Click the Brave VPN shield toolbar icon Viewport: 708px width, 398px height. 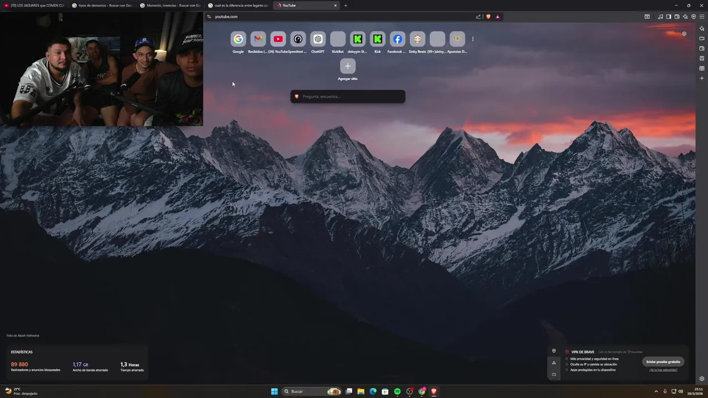[x=693, y=17]
